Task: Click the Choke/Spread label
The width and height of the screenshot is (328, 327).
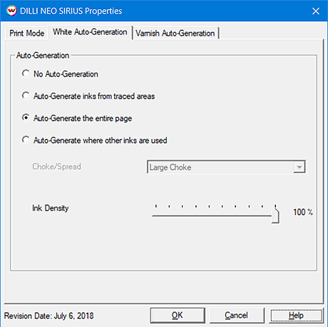Action: pos(56,166)
